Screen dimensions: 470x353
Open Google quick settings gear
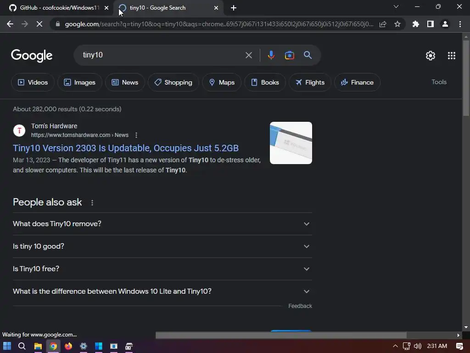click(431, 56)
